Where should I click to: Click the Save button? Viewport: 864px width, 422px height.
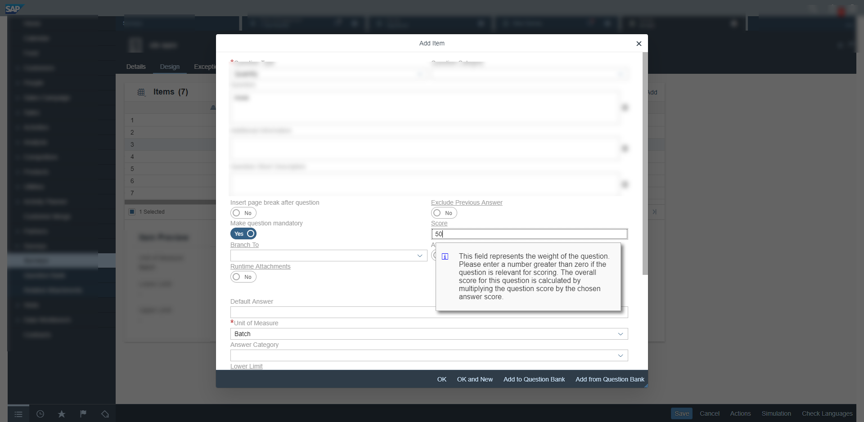[682, 413]
